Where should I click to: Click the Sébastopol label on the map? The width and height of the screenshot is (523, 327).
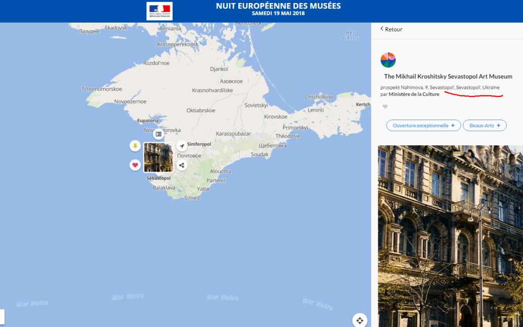159,178
